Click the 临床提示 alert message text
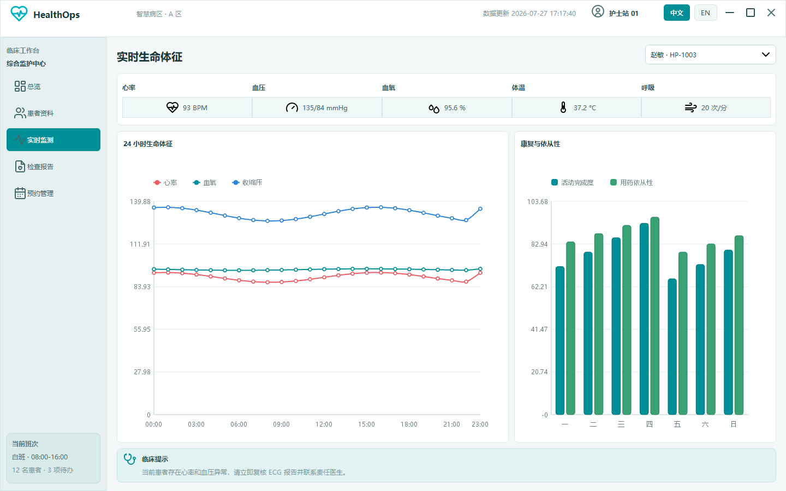This screenshot has width=786, height=491. [x=245, y=472]
